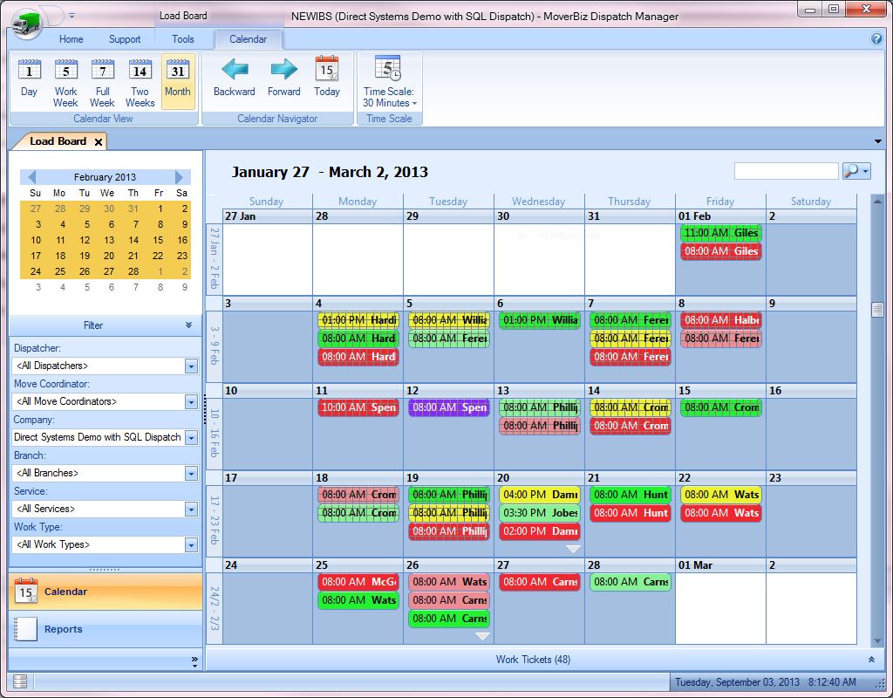893x698 pixels.
Task: Switch calendar to Day view
Action: tap(29, 79)
